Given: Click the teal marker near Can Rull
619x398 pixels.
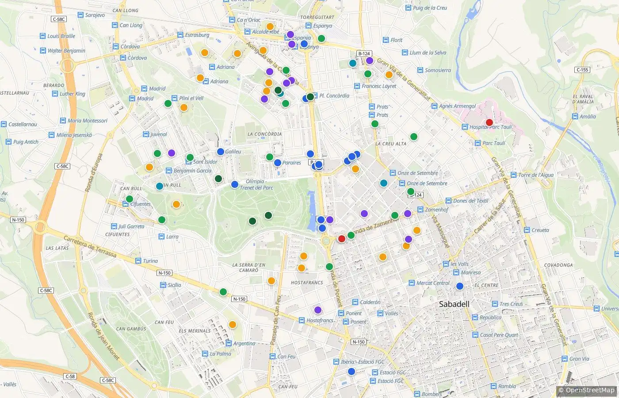Looking at the screenshot, I should 160,186.
